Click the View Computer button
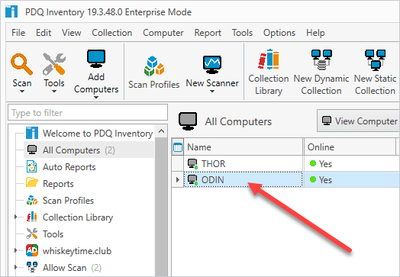This screenshot has height=277, width=400. click(358, 121)
